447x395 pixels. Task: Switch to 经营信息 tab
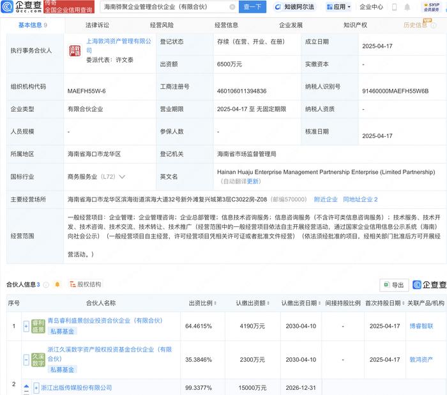click(x=226, y=26)
